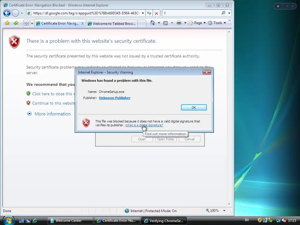Click the sidebar add gadget plus button
300x225 pixels.
pyautogui.click(x=278, y=6)
